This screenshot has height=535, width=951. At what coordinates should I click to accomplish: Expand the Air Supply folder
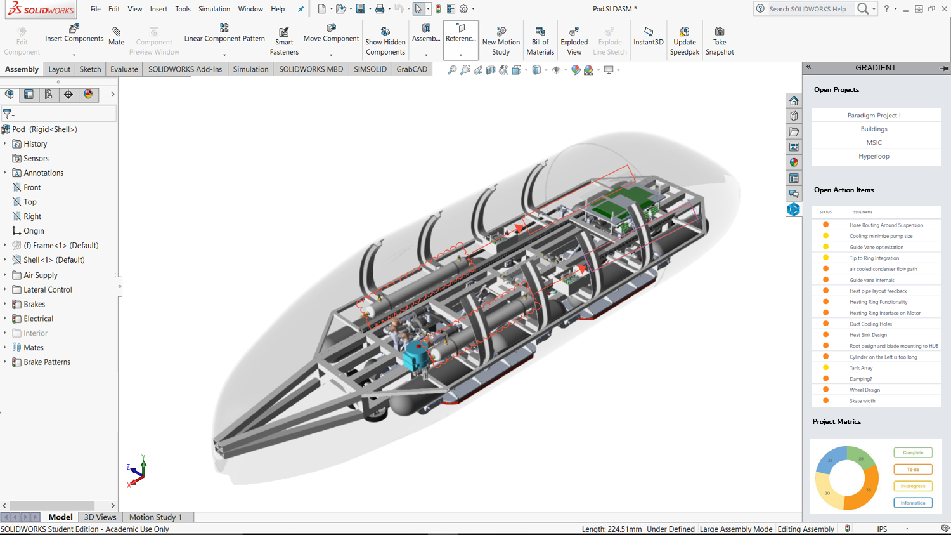5,275
